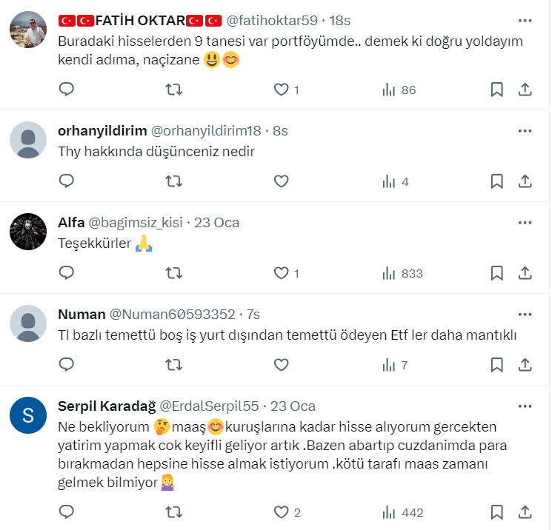View analytics showing 833 views
This screenshot has width=552, height=530.
pos(402,273)
